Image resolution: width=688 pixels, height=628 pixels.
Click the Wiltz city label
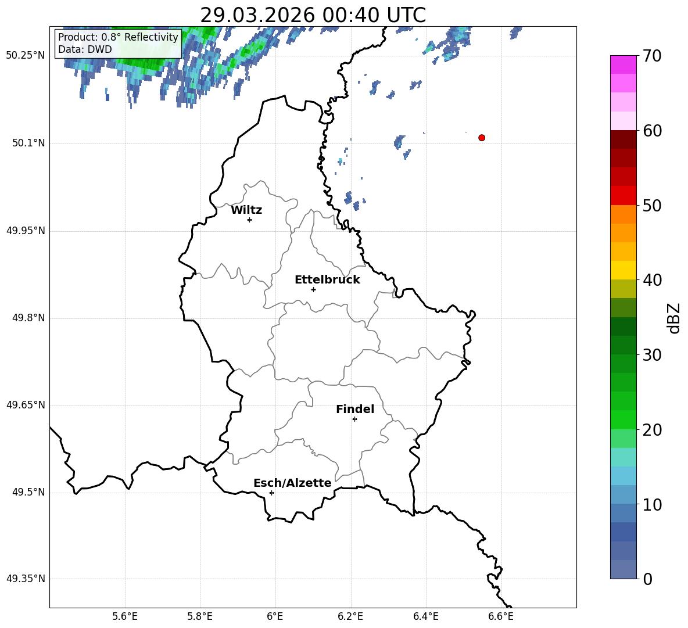(246, 210)
